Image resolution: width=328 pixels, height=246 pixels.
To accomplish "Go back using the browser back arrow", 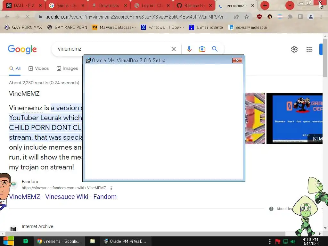I will pyautogui.click(x=7, y=17).
